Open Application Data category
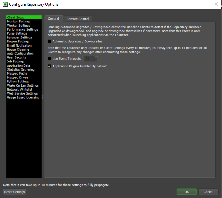The image size is (222, 198). click(24, 66)
